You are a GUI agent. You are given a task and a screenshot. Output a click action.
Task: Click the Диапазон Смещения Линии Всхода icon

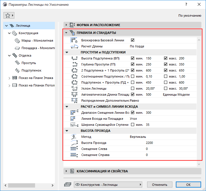pyautogui.click(x=74, y=112)
